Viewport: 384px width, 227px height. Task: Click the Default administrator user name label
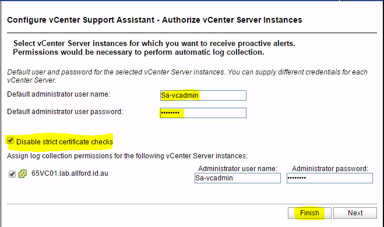pos(58,94)
